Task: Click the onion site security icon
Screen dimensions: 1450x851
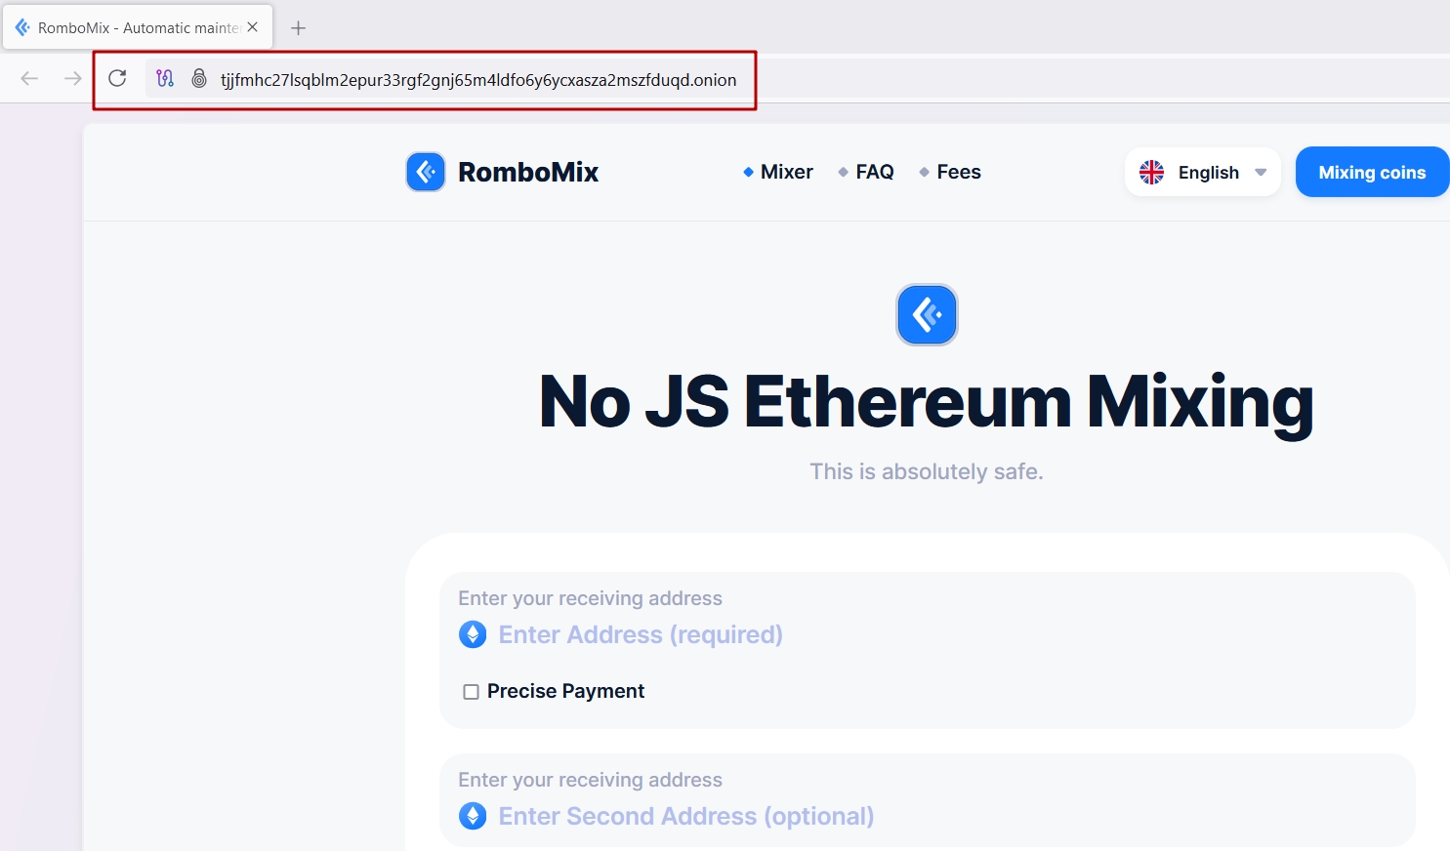Action: point(199,79)
